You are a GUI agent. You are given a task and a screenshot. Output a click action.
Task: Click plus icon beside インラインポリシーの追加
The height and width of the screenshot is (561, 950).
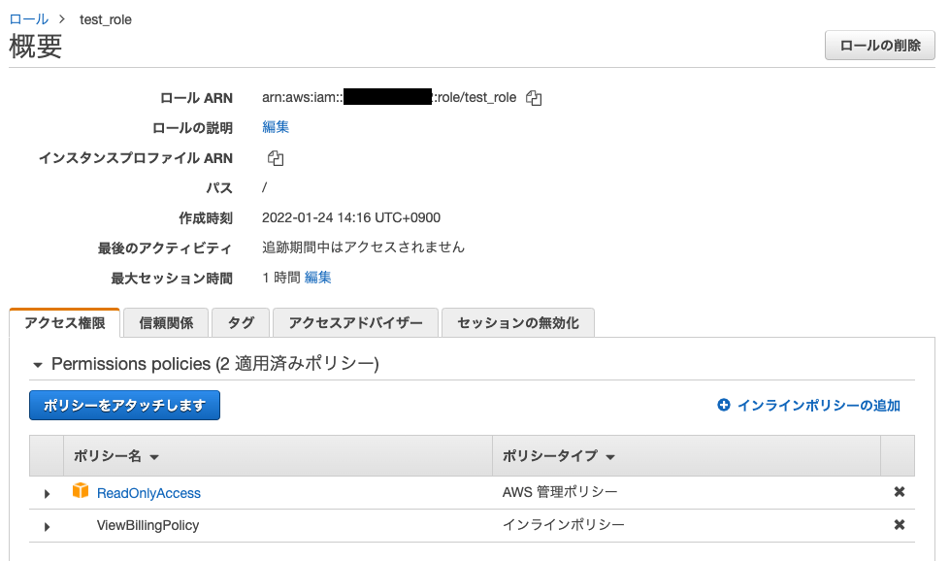723,405
